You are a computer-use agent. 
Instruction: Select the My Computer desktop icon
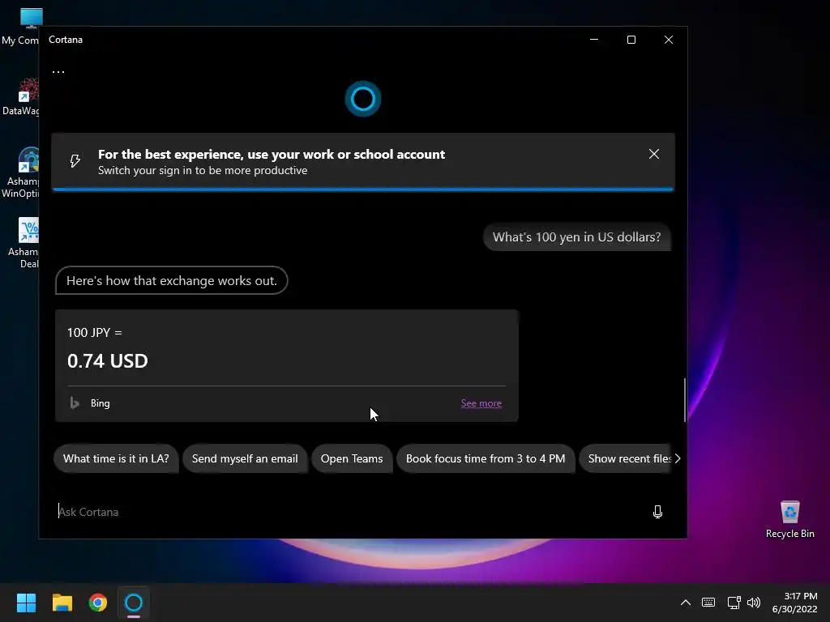pyautogui.click(x=20, y=27)
